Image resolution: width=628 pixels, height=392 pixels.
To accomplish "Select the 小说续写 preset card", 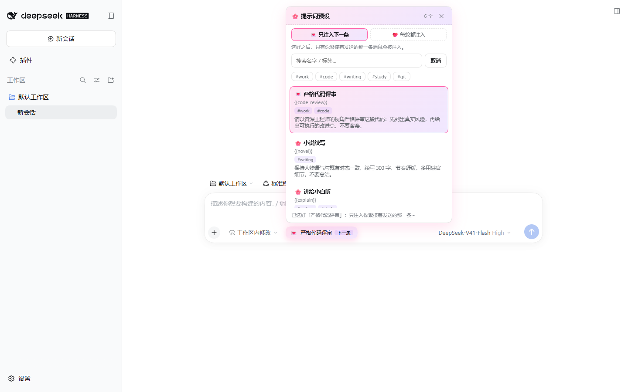I will (x=369, y=159).
